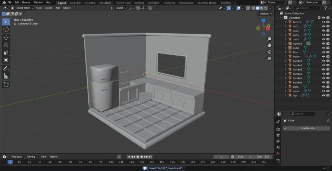
Task: Click the Add Modifier button
Action: pos(308,128)
